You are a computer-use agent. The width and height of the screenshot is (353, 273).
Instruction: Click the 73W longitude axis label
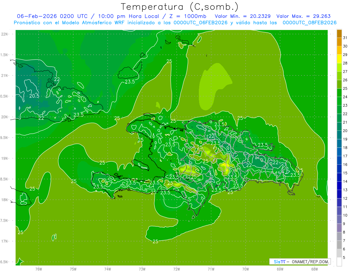(142, 269)
